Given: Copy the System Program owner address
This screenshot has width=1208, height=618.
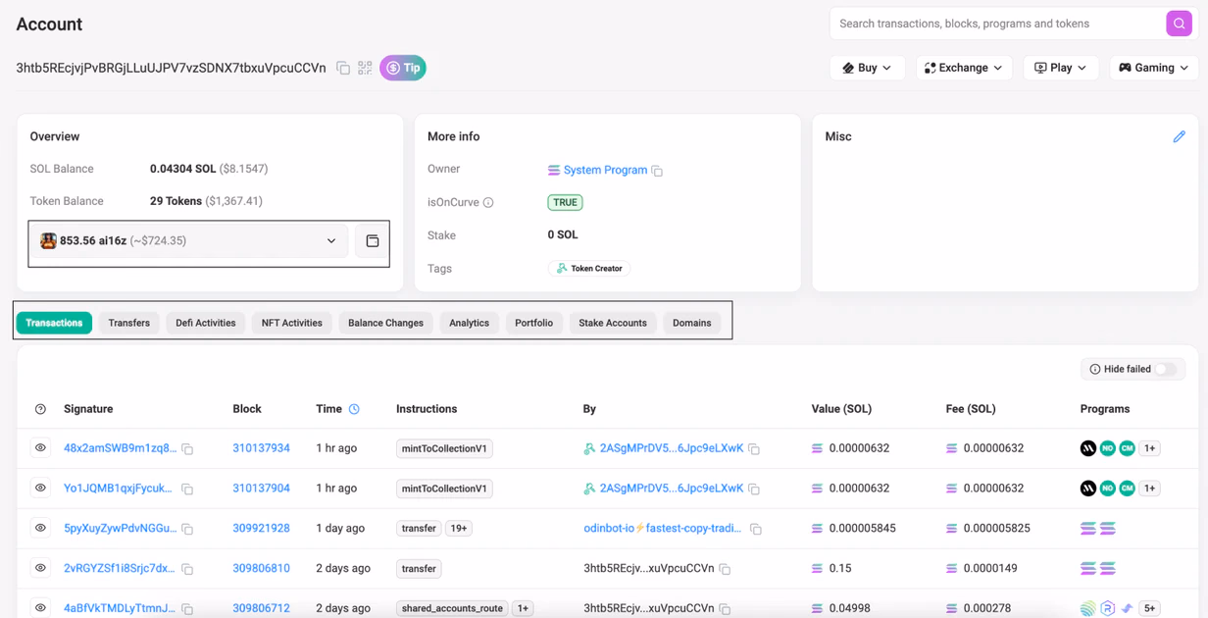Looking at the screenshot, I should 657,171.
